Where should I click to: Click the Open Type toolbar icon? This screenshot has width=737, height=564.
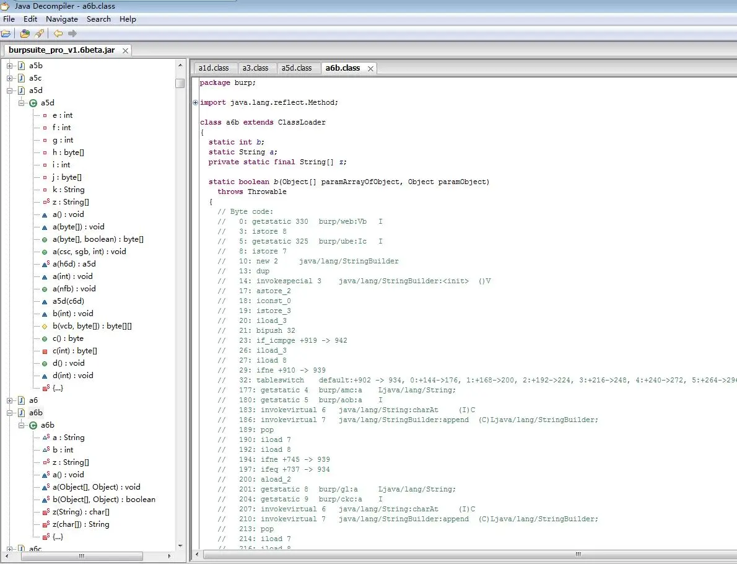(25, 33)
